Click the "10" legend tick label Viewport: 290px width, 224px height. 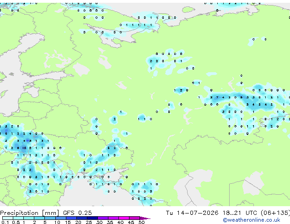click(x=57, y=222)
